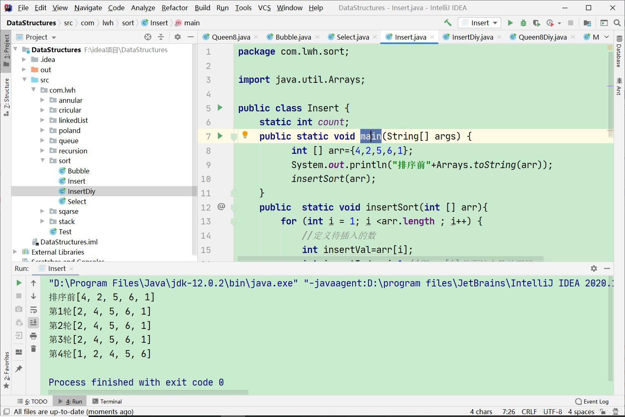Click the CRLF line separator widget
The height and width of the screenshot is (417, 625).
(529, 412)
